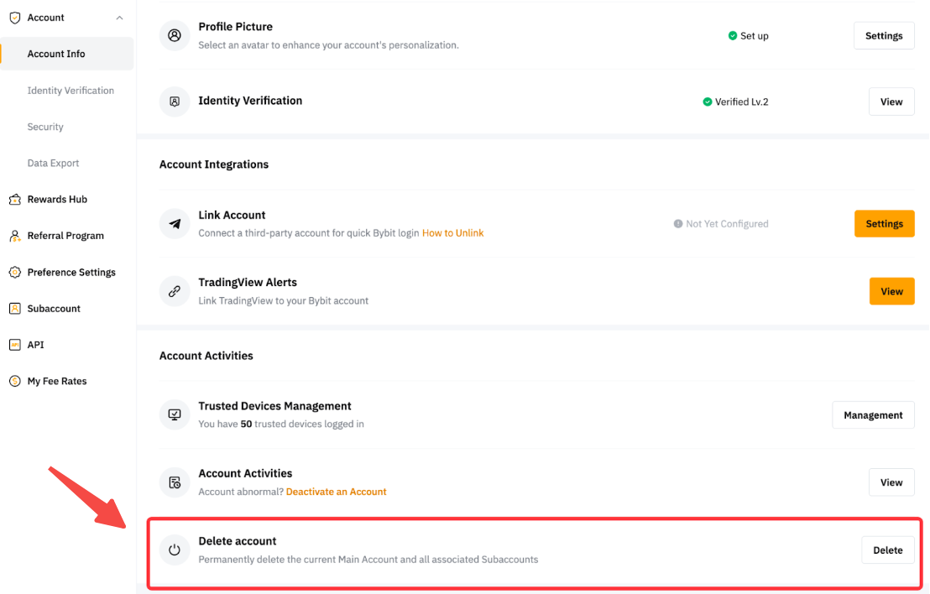Follow the Deactivate an Account link

click(336, 492)
